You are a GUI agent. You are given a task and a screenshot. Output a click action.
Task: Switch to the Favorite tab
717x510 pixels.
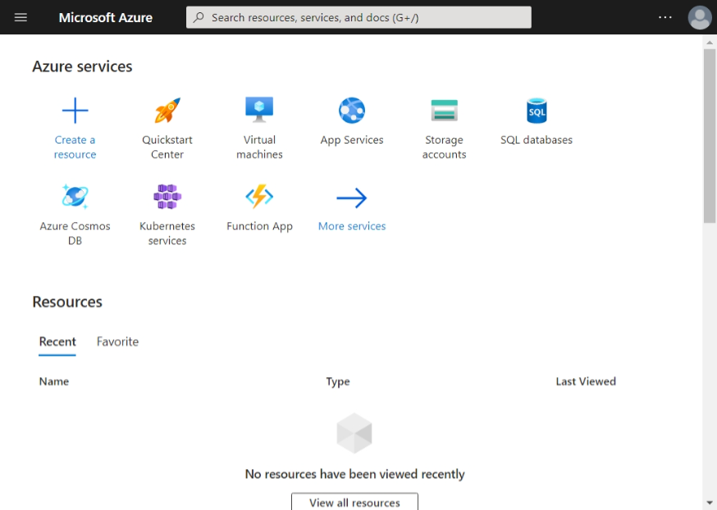click(117, 342)
